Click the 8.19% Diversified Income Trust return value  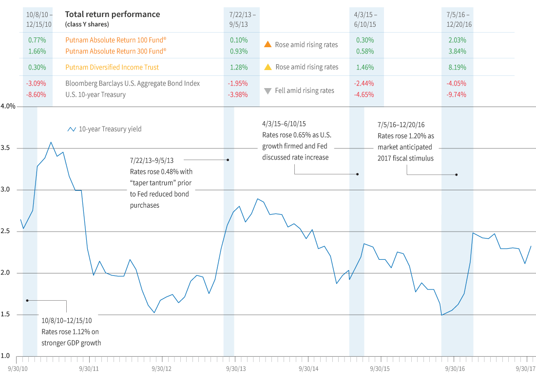(458, 67)
